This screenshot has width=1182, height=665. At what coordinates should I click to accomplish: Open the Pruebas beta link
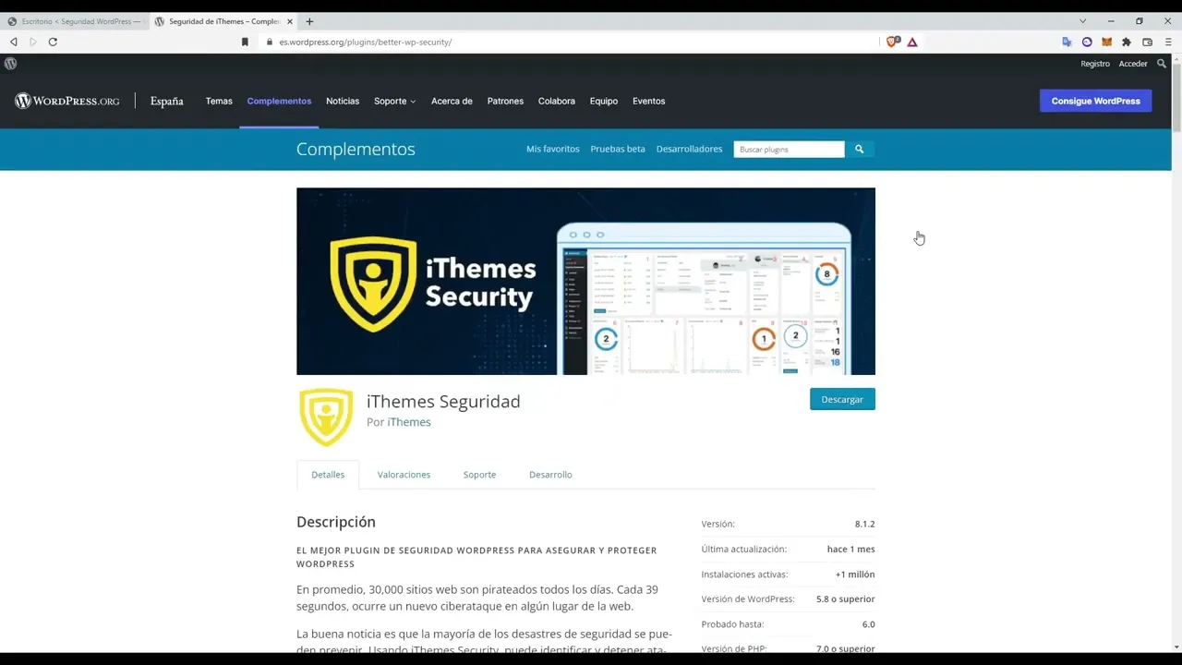(x=618, y=149)
